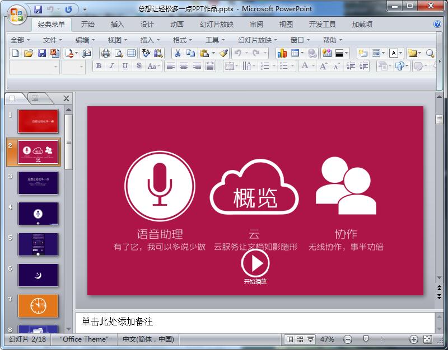Expand the 格式 dropdown menu

(x=183, y=40)
